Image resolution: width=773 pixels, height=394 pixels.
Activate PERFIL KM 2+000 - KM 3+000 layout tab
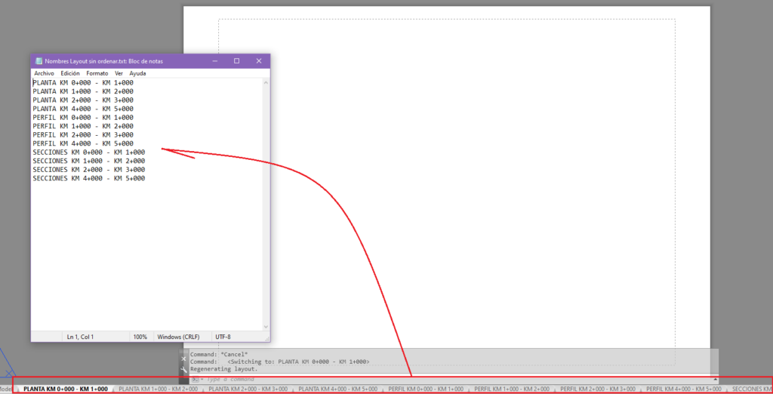tap(598, 389)
